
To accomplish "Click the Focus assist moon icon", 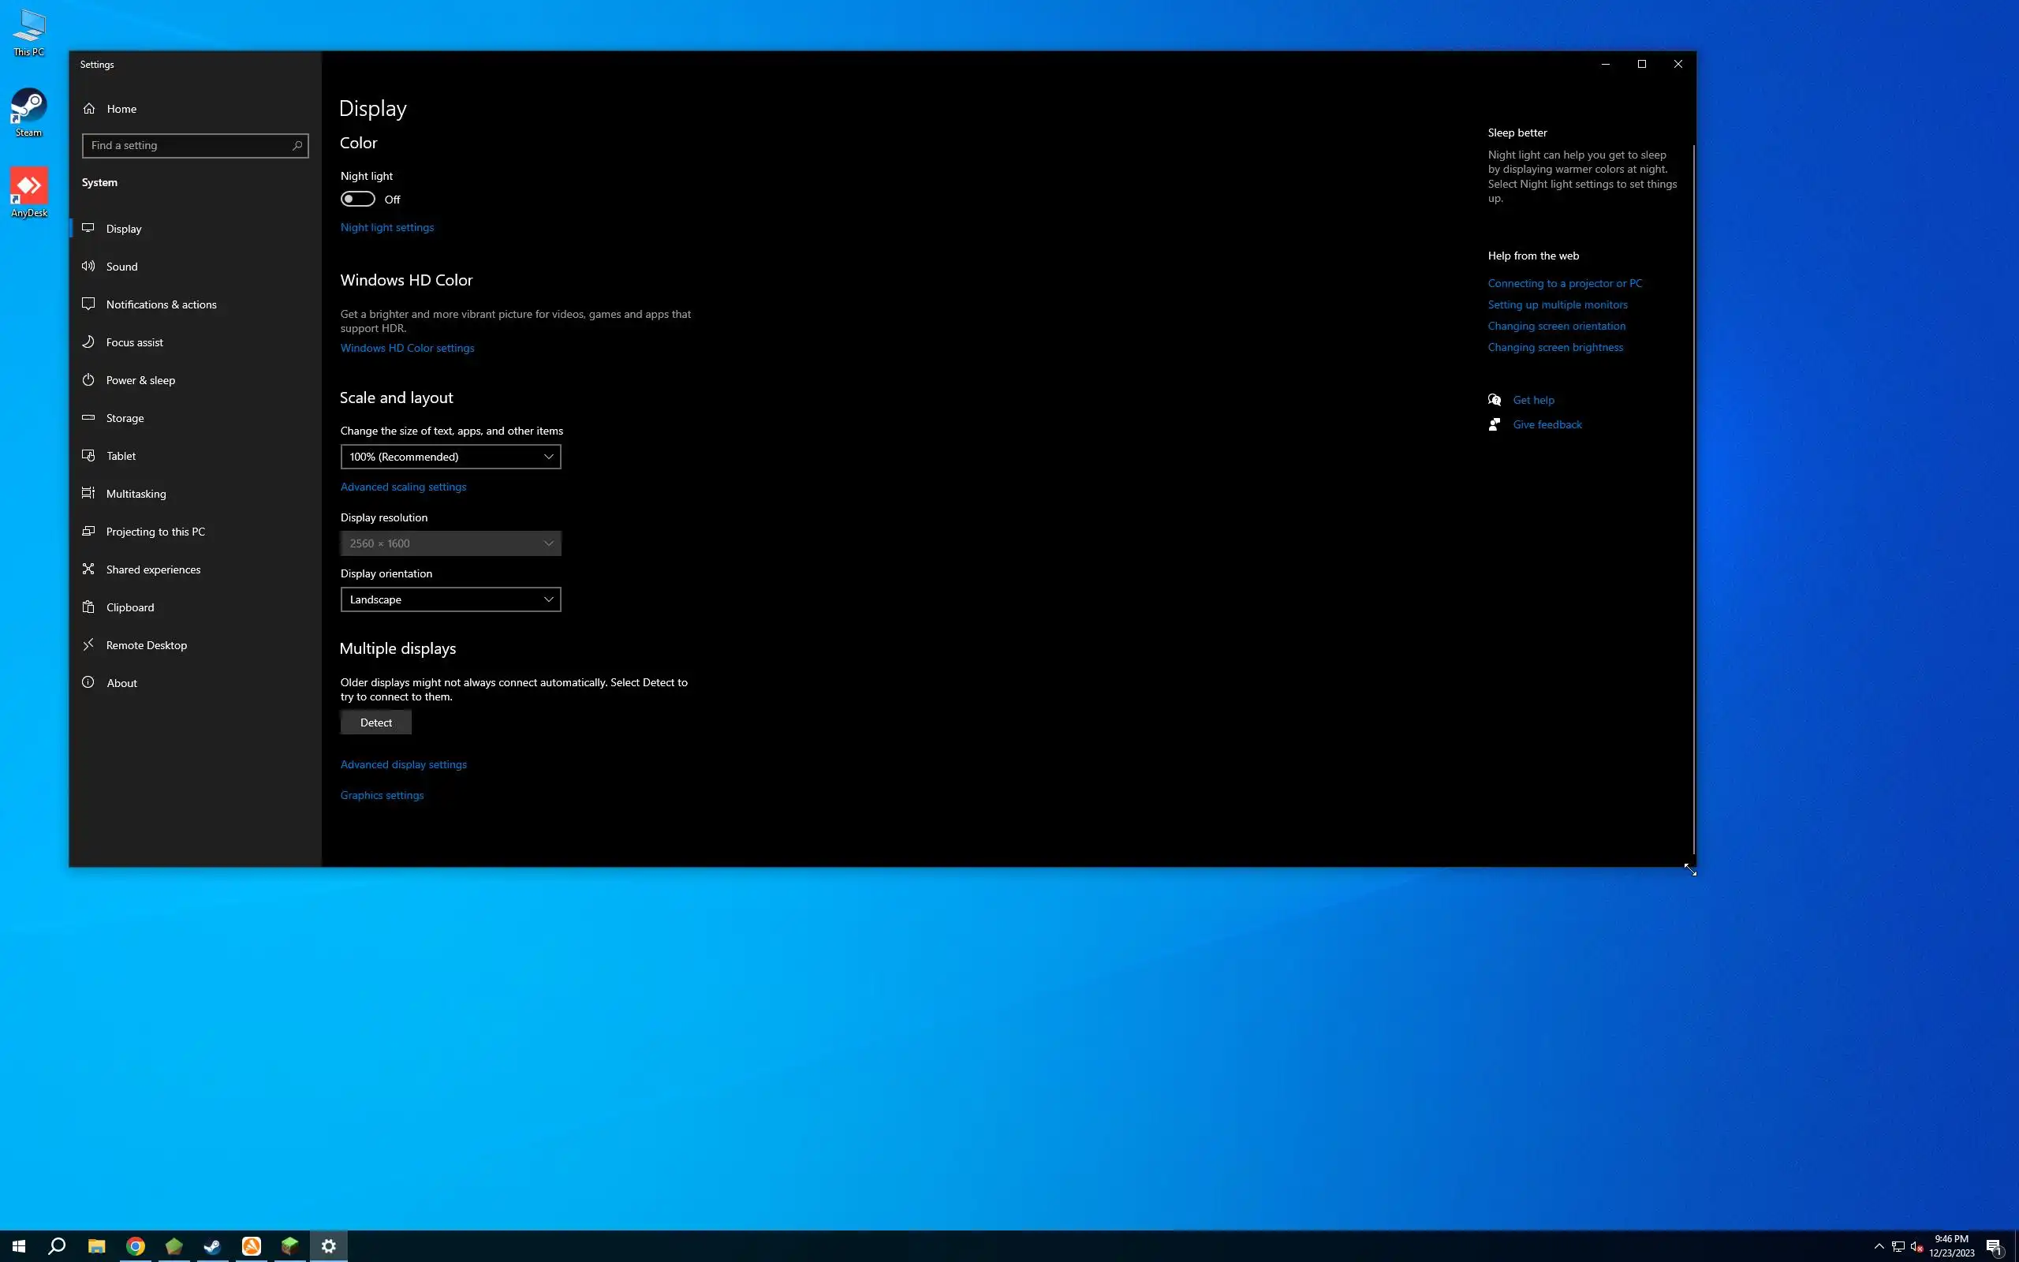I will (88, 342).
